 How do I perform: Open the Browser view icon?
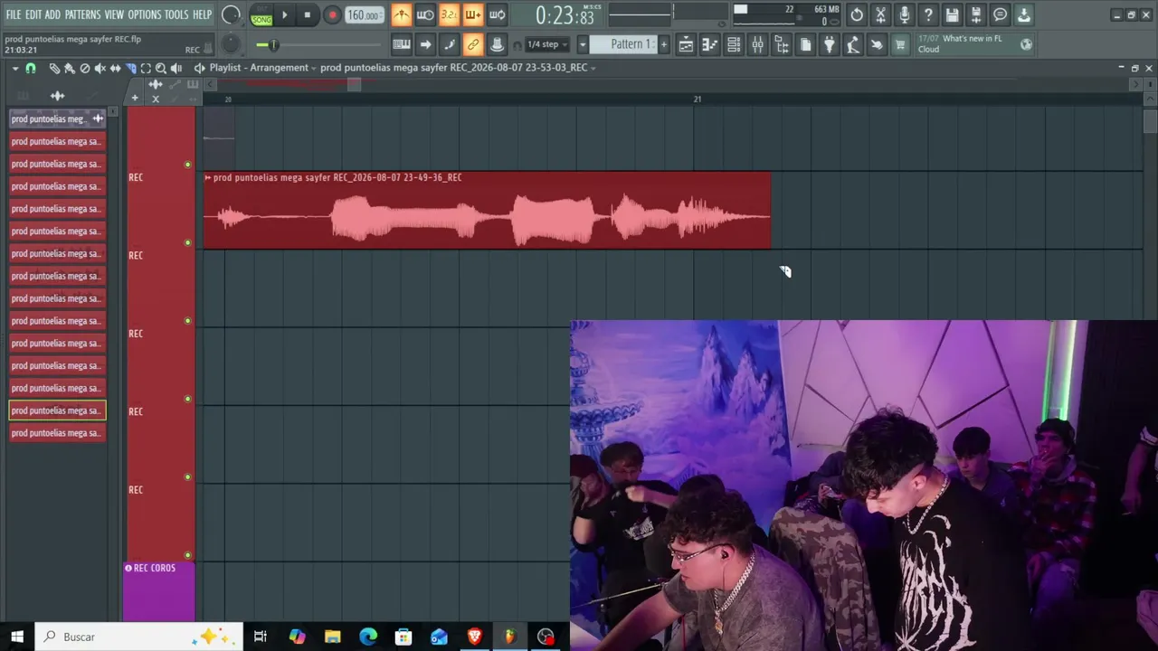[782, 44]
